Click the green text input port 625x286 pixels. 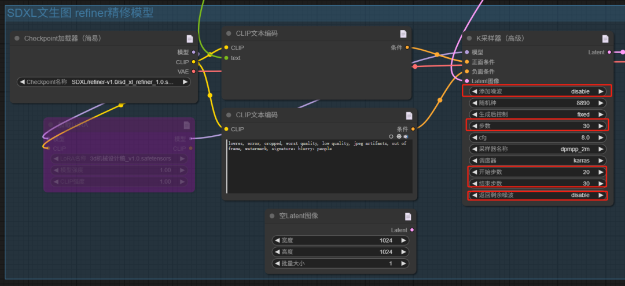coord(226,58)
